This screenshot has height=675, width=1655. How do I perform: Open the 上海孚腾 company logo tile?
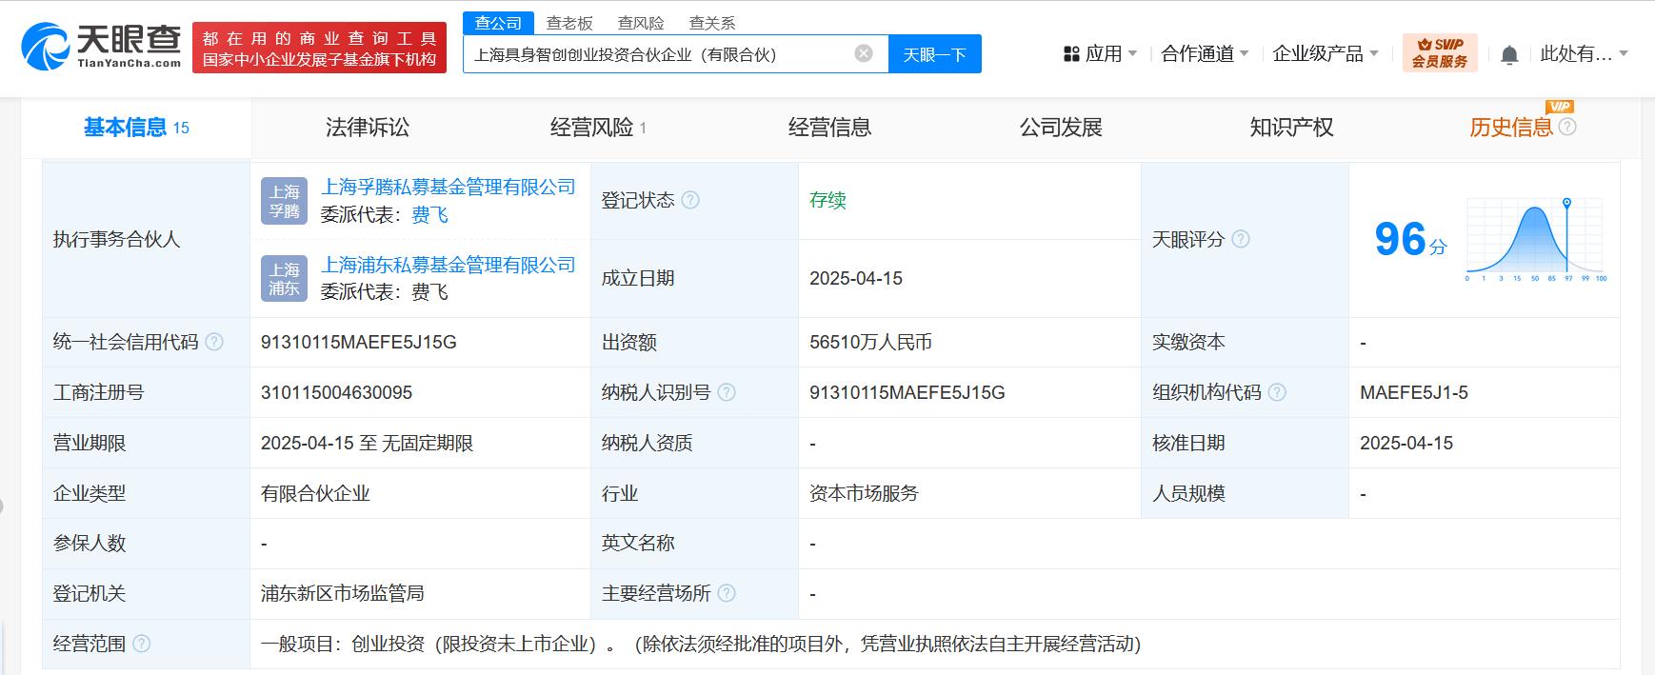tap(284, 201)
